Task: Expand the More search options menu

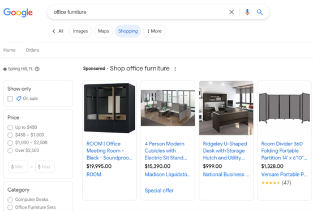Action: 155,31
